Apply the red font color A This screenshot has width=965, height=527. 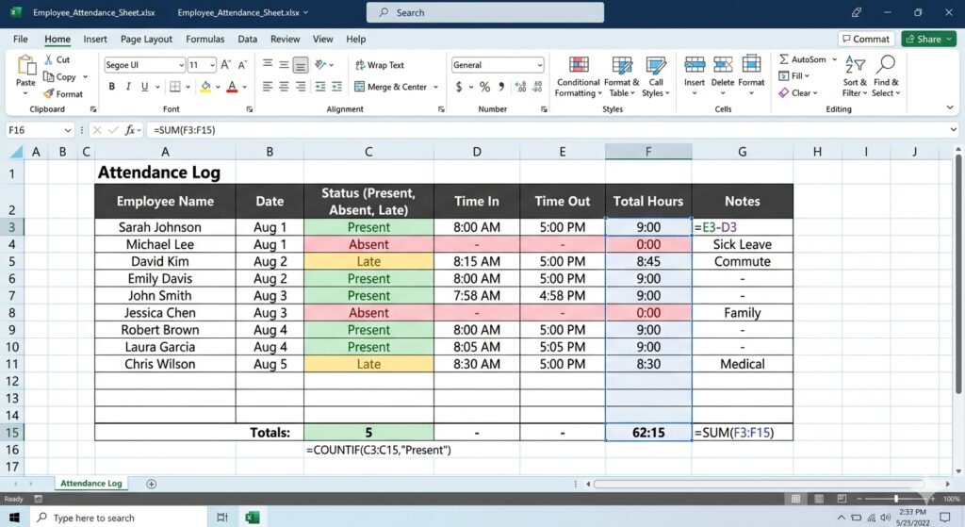232,87
